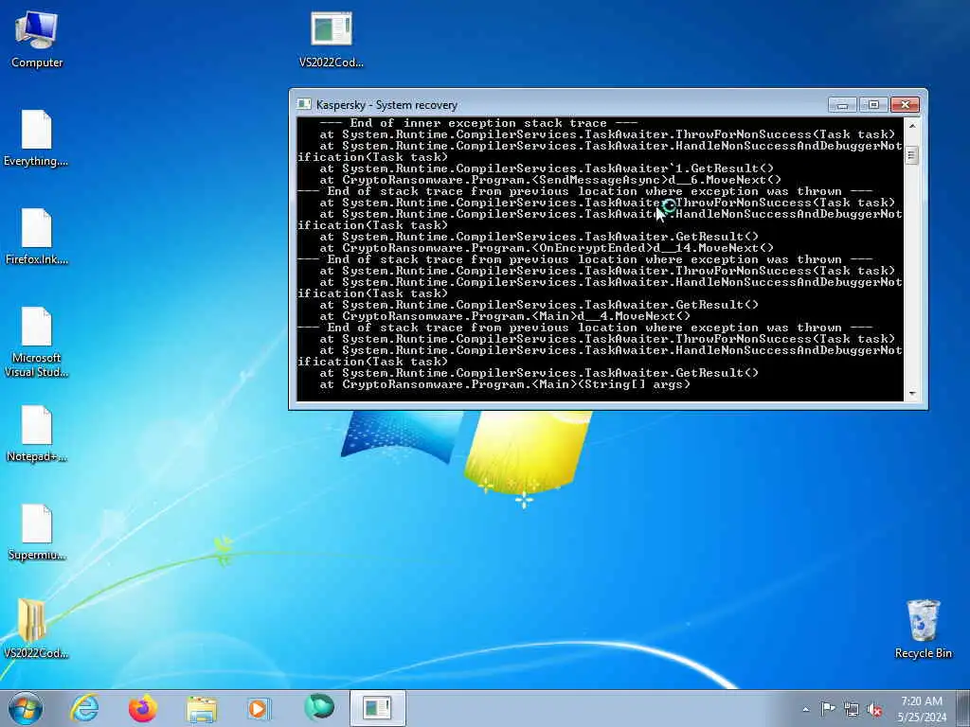970x727 pixels.
Task: Show hidden system tray icons
Action: point(805,710)
